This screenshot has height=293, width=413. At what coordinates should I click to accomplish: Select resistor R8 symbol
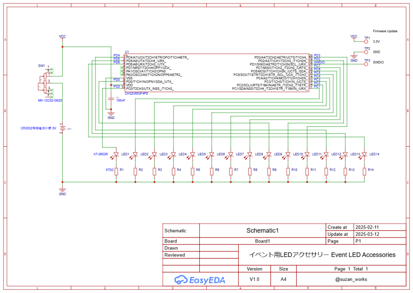(250, 172)
